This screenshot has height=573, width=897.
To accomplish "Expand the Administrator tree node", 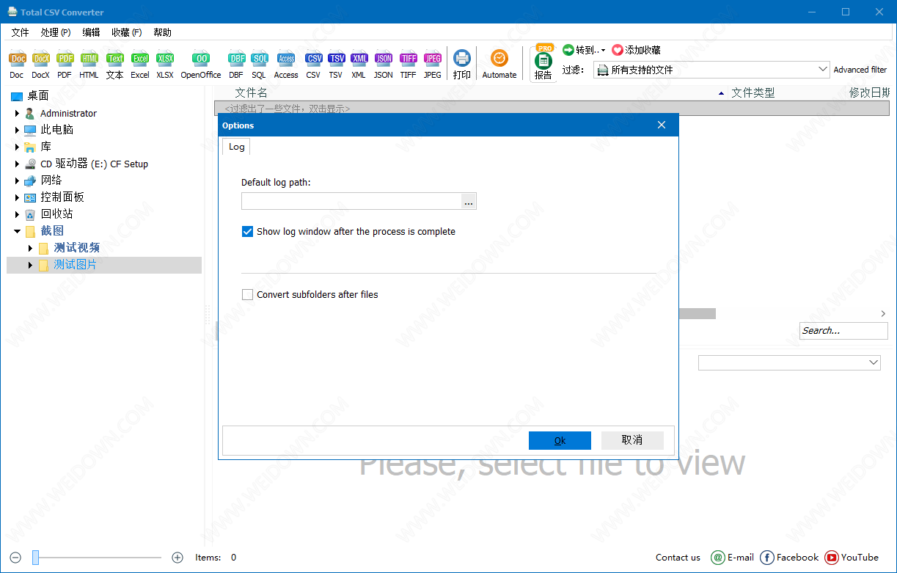I will [17, 114].
